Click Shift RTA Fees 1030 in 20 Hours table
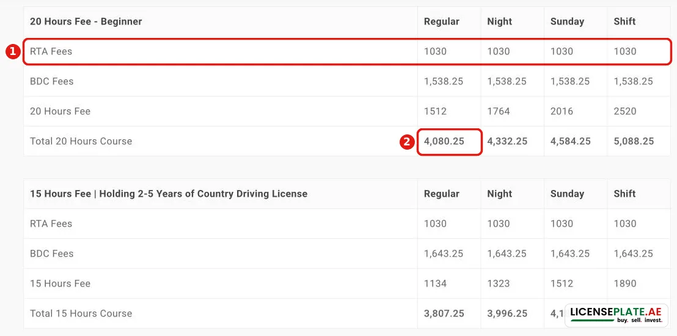 click(625, 51)
